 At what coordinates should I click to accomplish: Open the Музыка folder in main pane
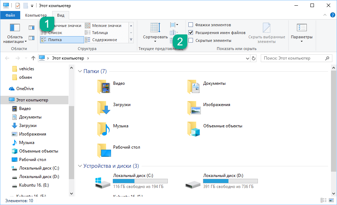104,129
